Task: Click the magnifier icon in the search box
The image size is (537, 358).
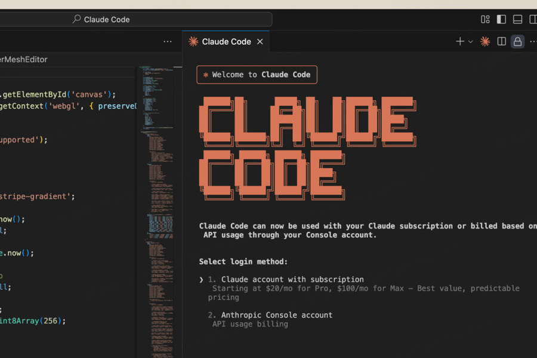Action: pos(77,19)
